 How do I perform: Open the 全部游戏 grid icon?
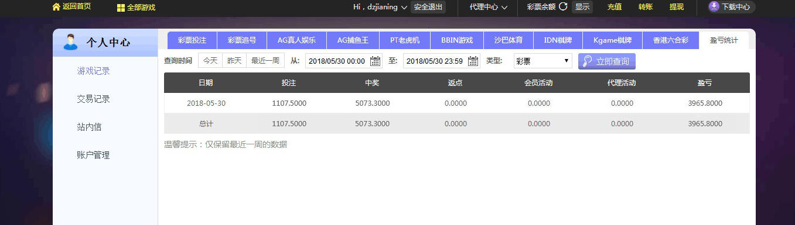(121, 8)
